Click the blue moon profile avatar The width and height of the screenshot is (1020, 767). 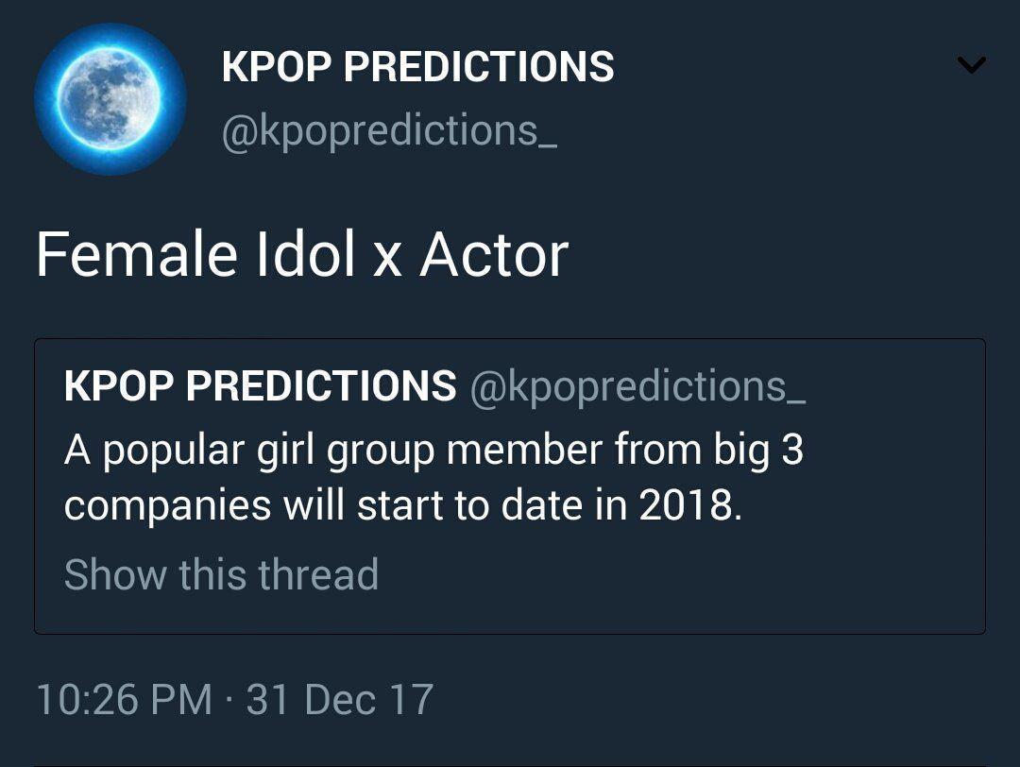[110, 99]
